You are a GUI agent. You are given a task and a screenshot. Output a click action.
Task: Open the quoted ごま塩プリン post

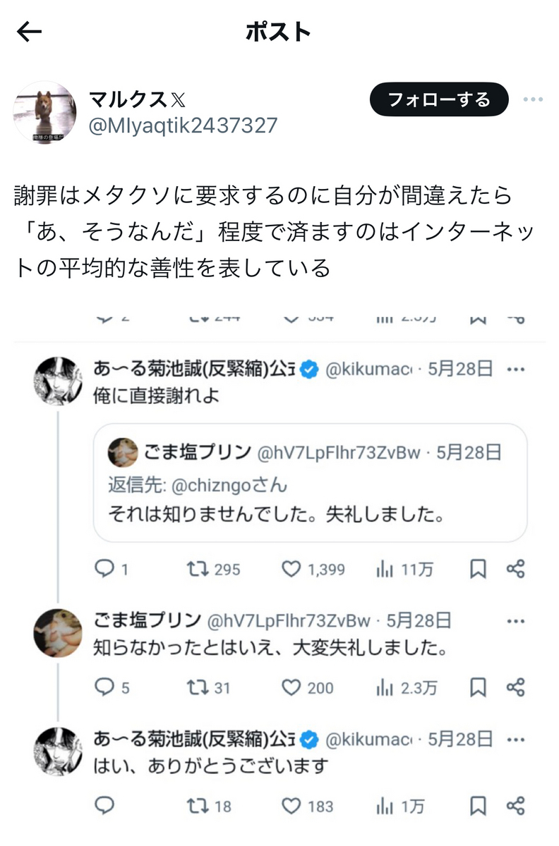[311, 482]
